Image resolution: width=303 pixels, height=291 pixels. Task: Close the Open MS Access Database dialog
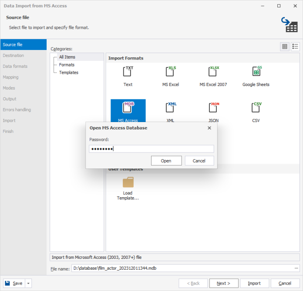click(x=209, y=128)
